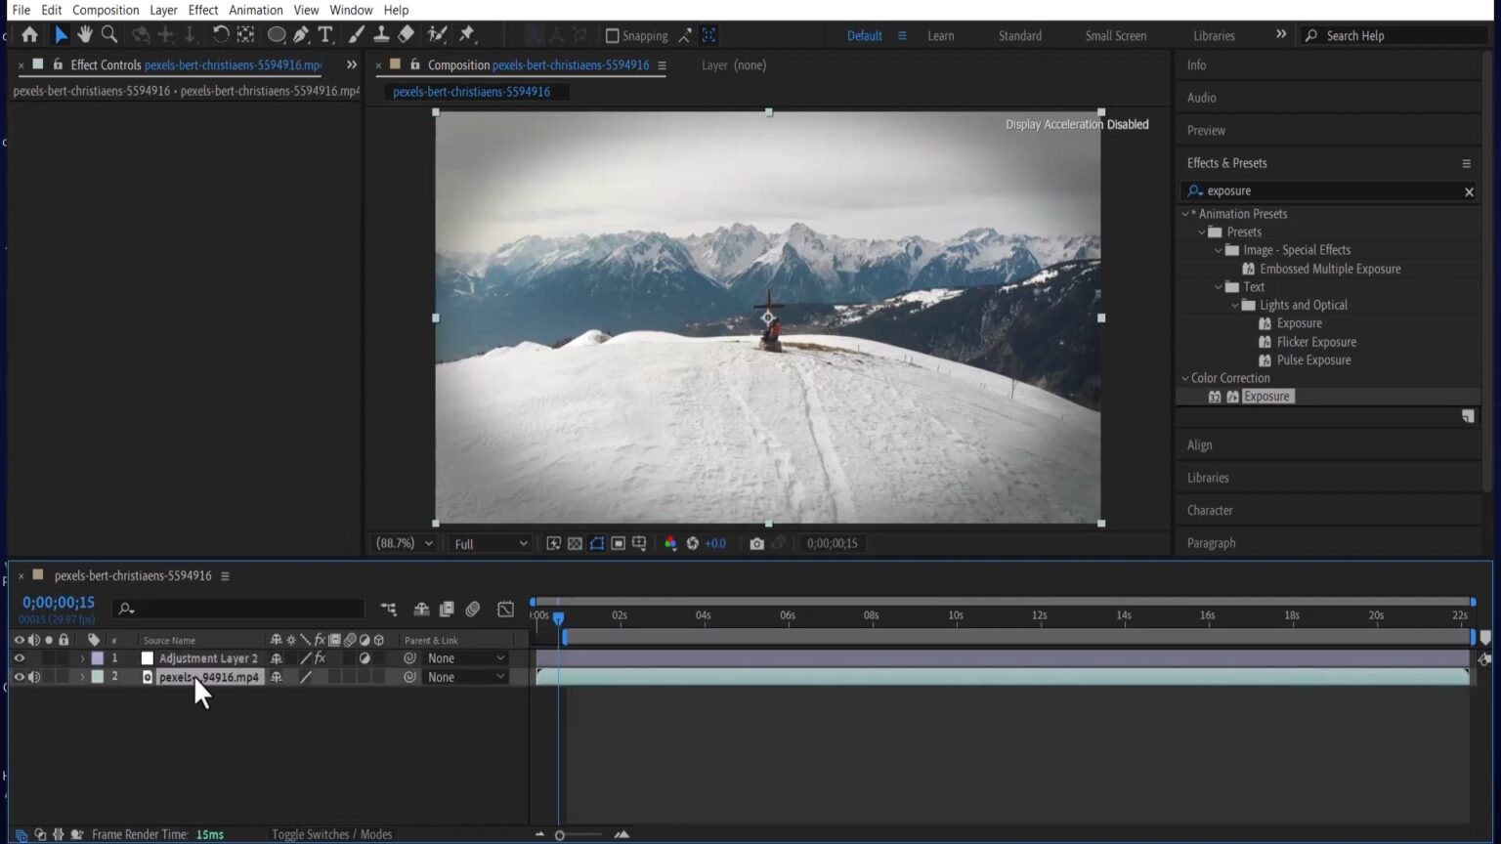The image size is (1501, 844).
Task: Take a snapshot with camera icon
Action: [756, 544]
